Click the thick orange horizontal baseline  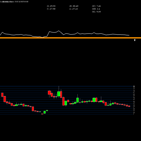coord(70,38)
